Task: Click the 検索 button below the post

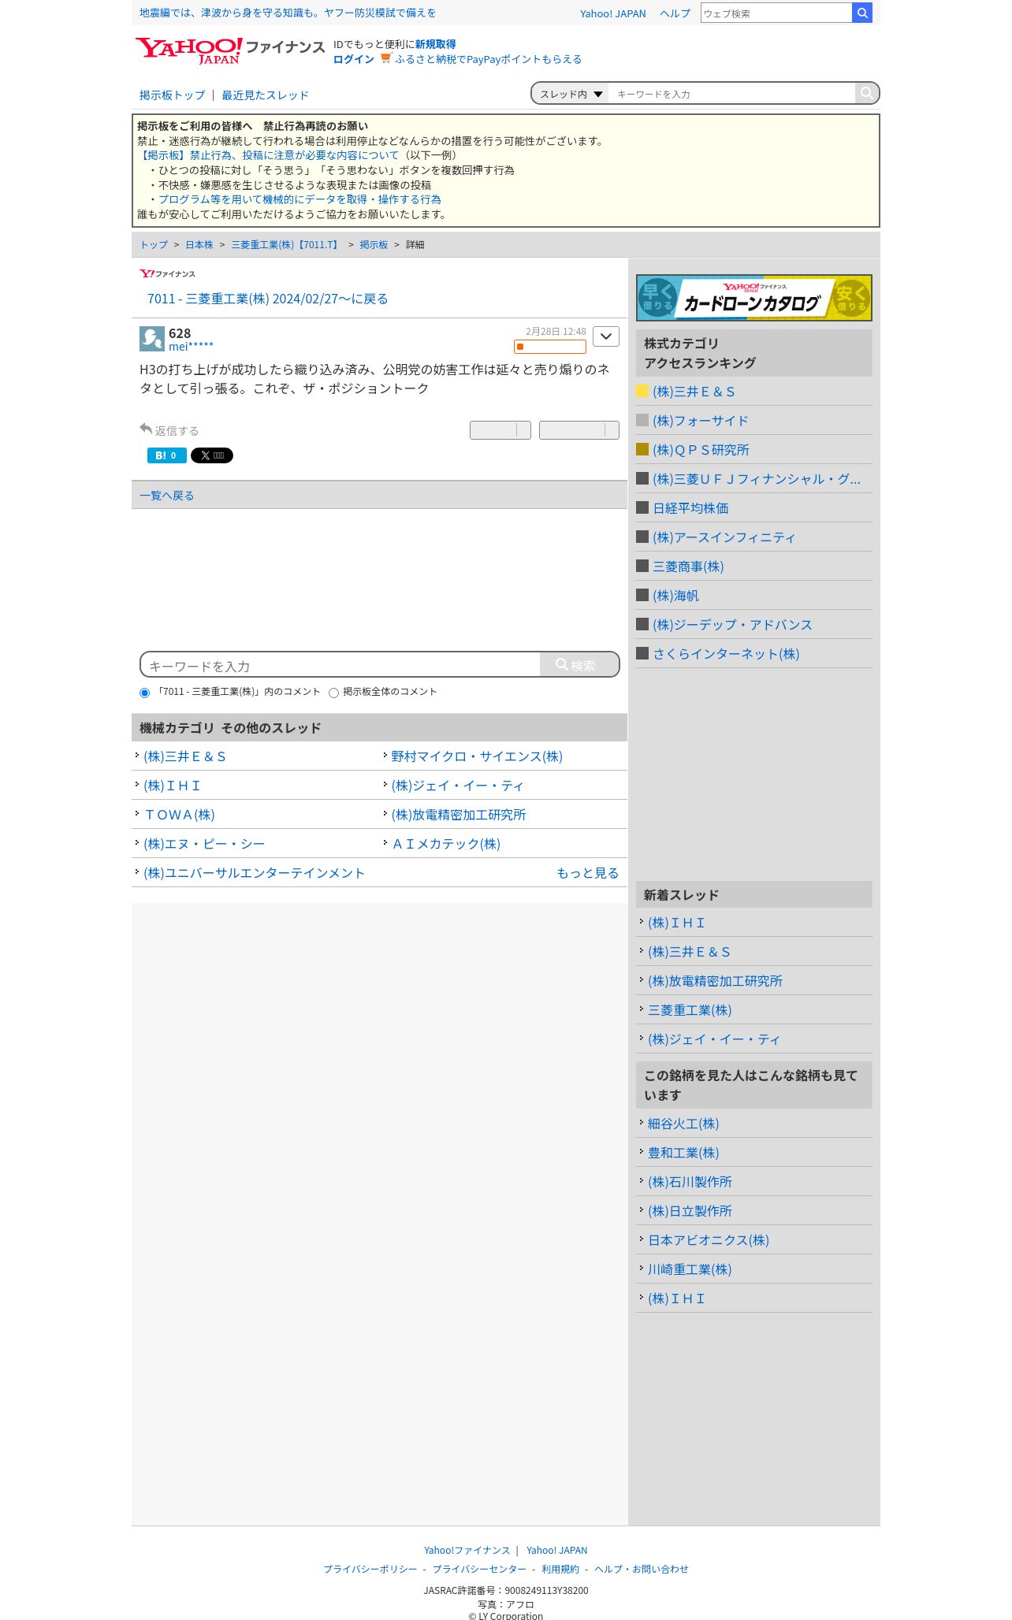Action: pyautogui.click(x=579, y=665)
